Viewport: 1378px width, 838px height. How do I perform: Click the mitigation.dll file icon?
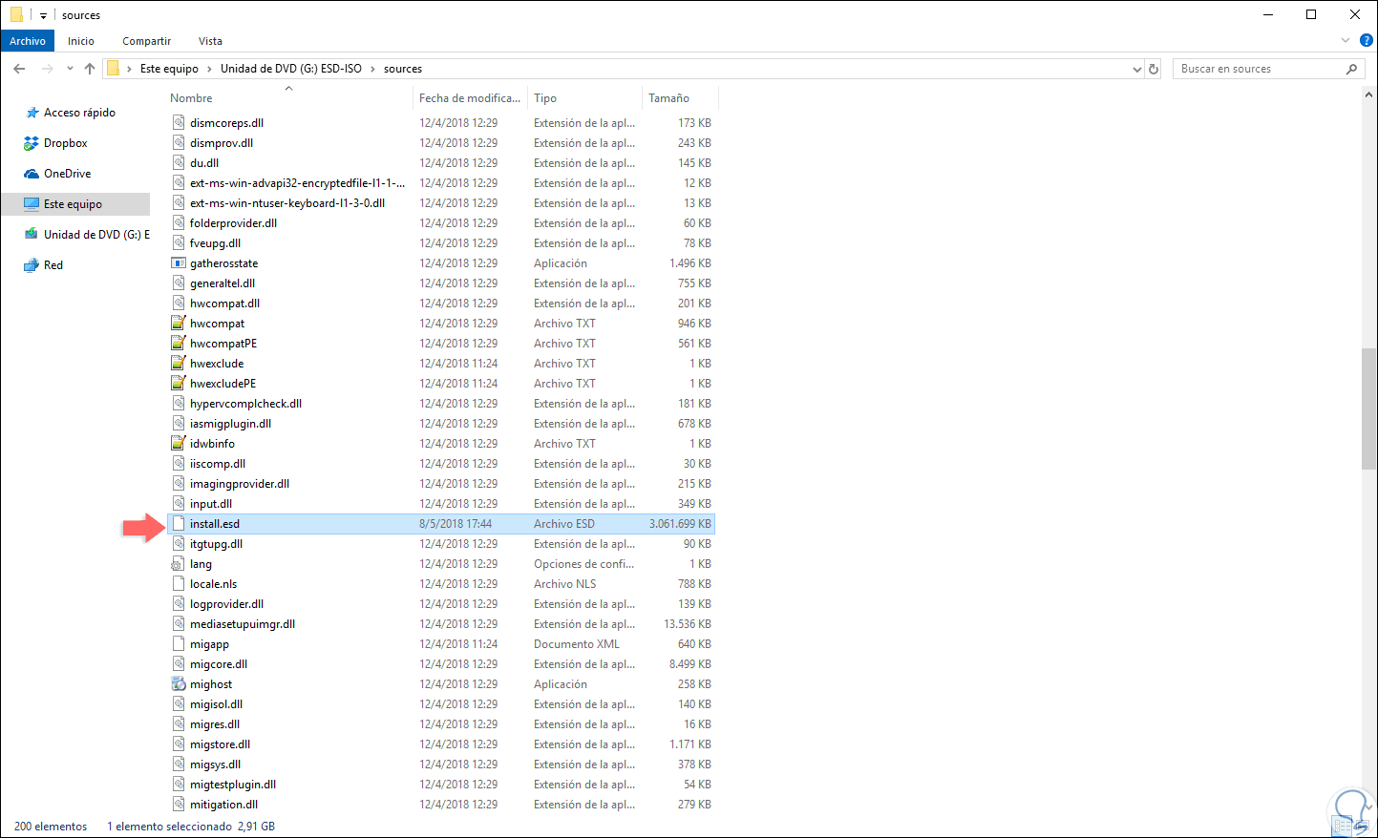(178, 805)
